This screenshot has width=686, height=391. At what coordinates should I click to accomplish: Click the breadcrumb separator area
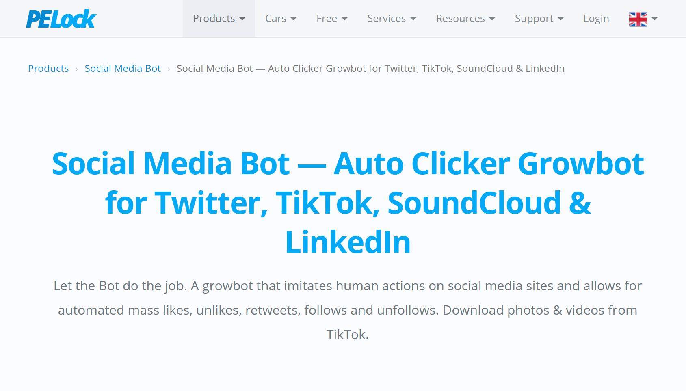(x=77, y=69)
